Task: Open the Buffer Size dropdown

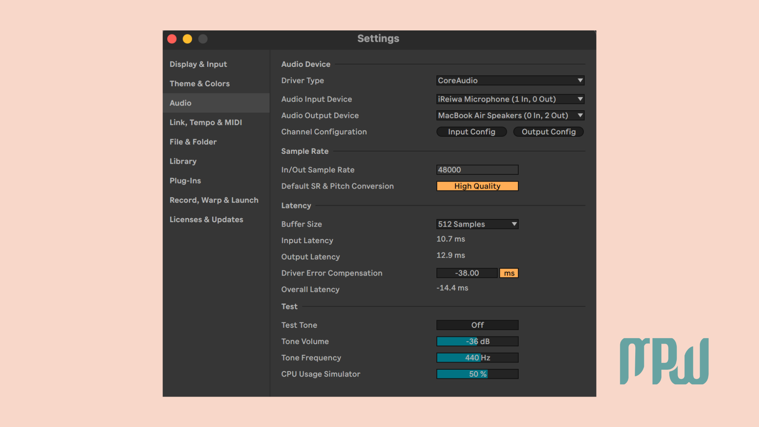Action: tap(477, 224)
